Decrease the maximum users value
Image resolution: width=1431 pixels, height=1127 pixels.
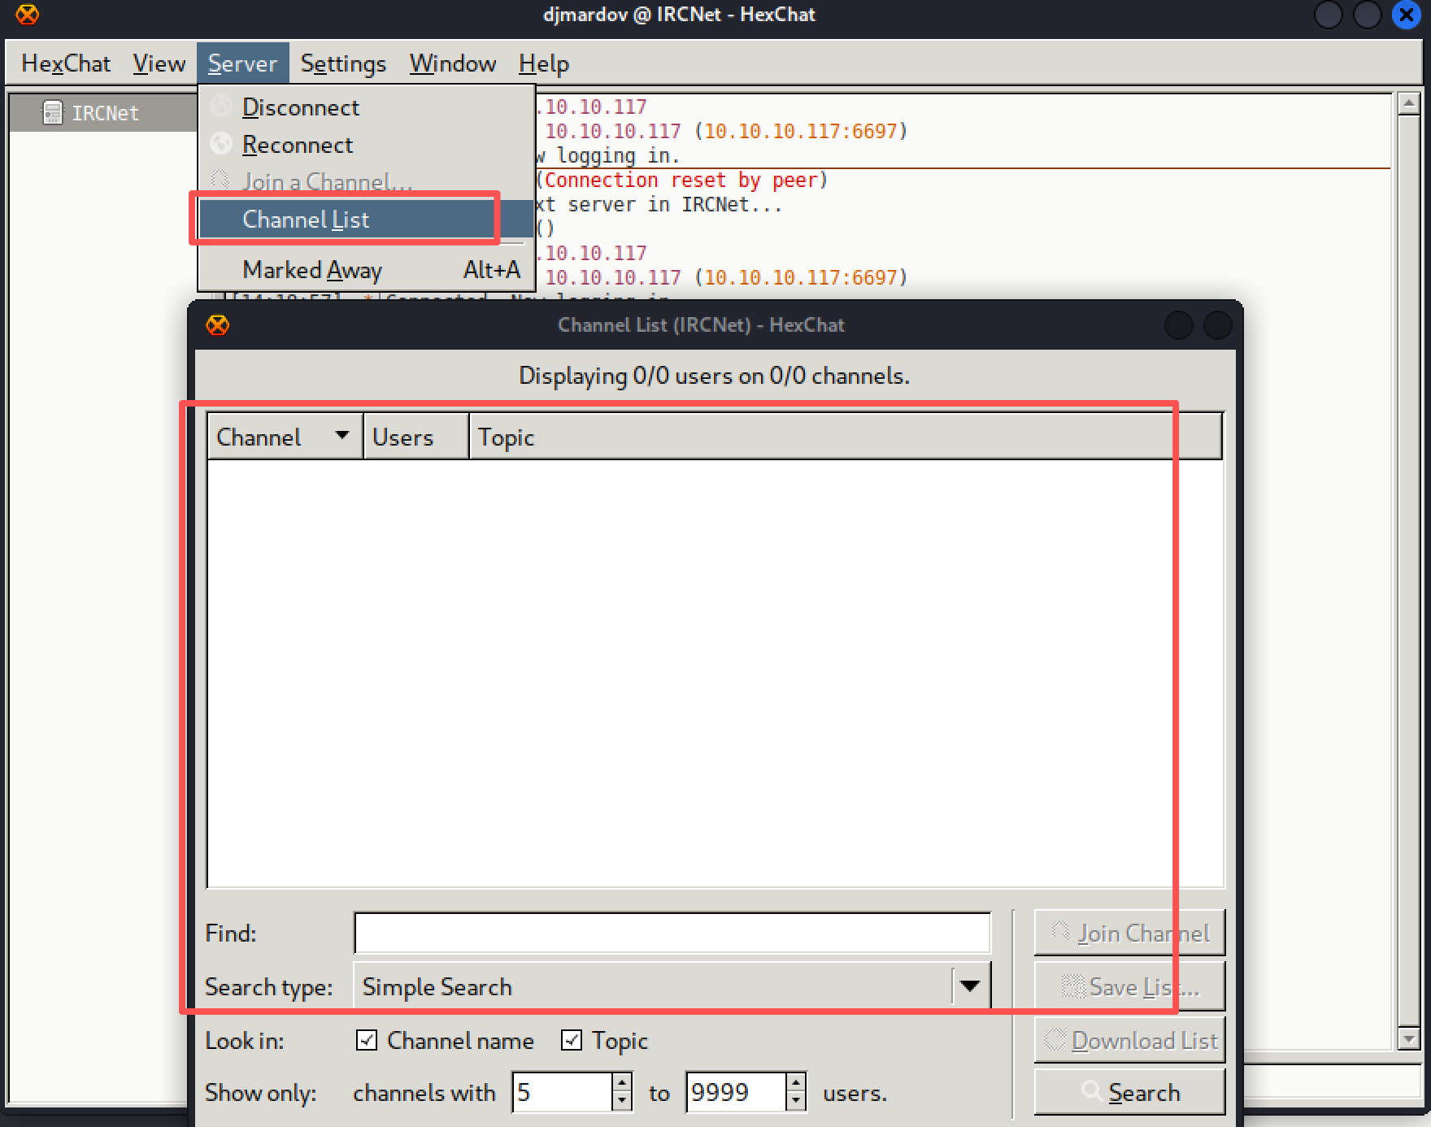coord(796,1101)
